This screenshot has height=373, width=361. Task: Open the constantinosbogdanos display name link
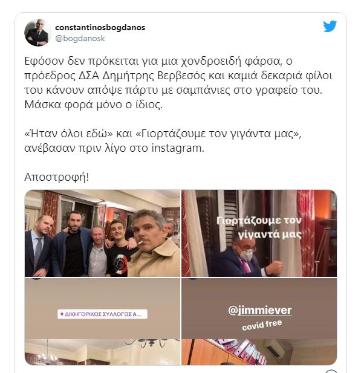tap(100, 27)
